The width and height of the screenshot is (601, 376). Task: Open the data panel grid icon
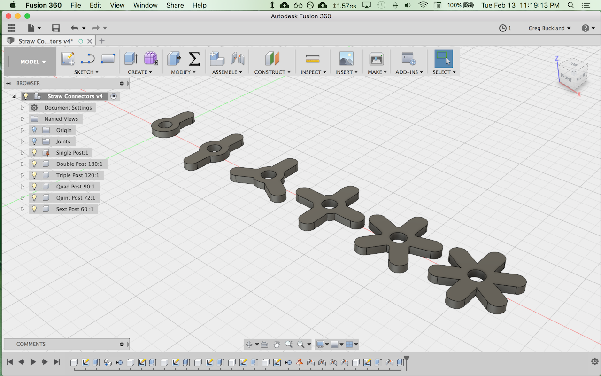[11, 28]
